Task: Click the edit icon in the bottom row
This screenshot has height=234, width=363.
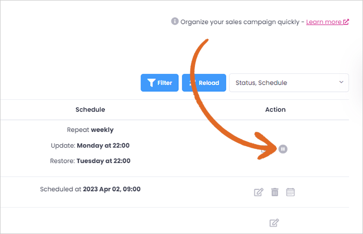Action: pos(274,223)
